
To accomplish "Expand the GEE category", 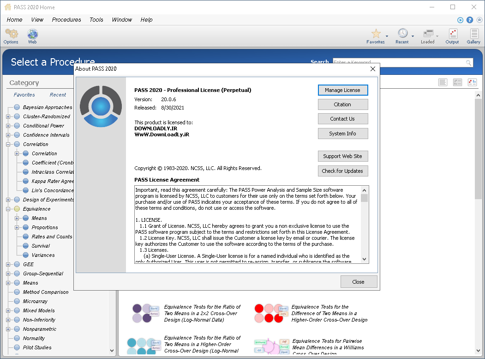I will pos(8,264).
